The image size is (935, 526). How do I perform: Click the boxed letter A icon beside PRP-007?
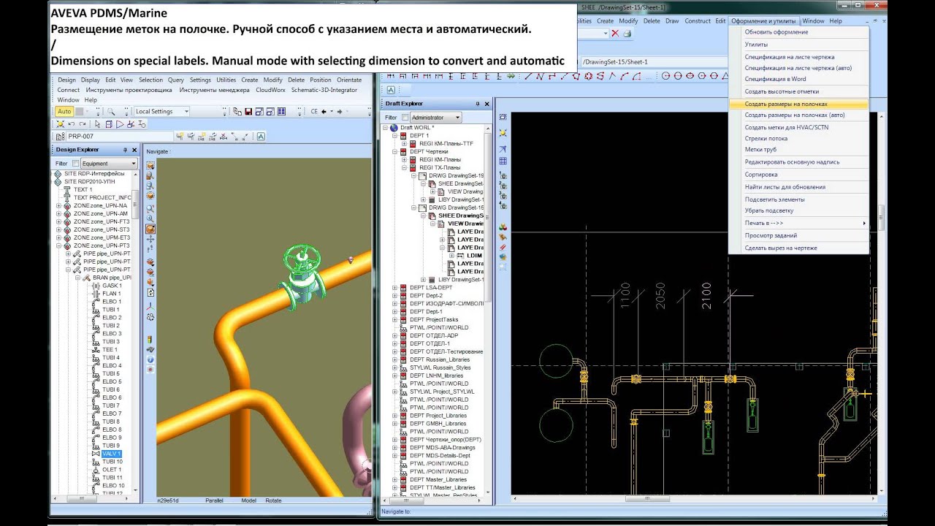pyautogui.click(x=261, y=136)
